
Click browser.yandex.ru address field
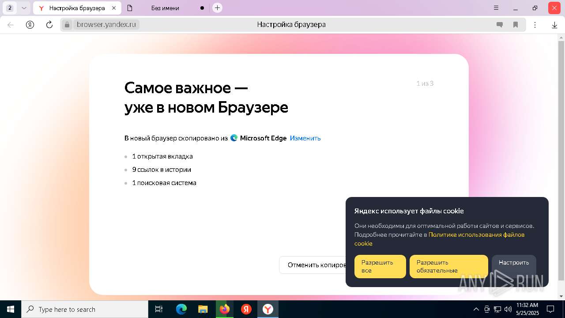[x=106, y=25]
